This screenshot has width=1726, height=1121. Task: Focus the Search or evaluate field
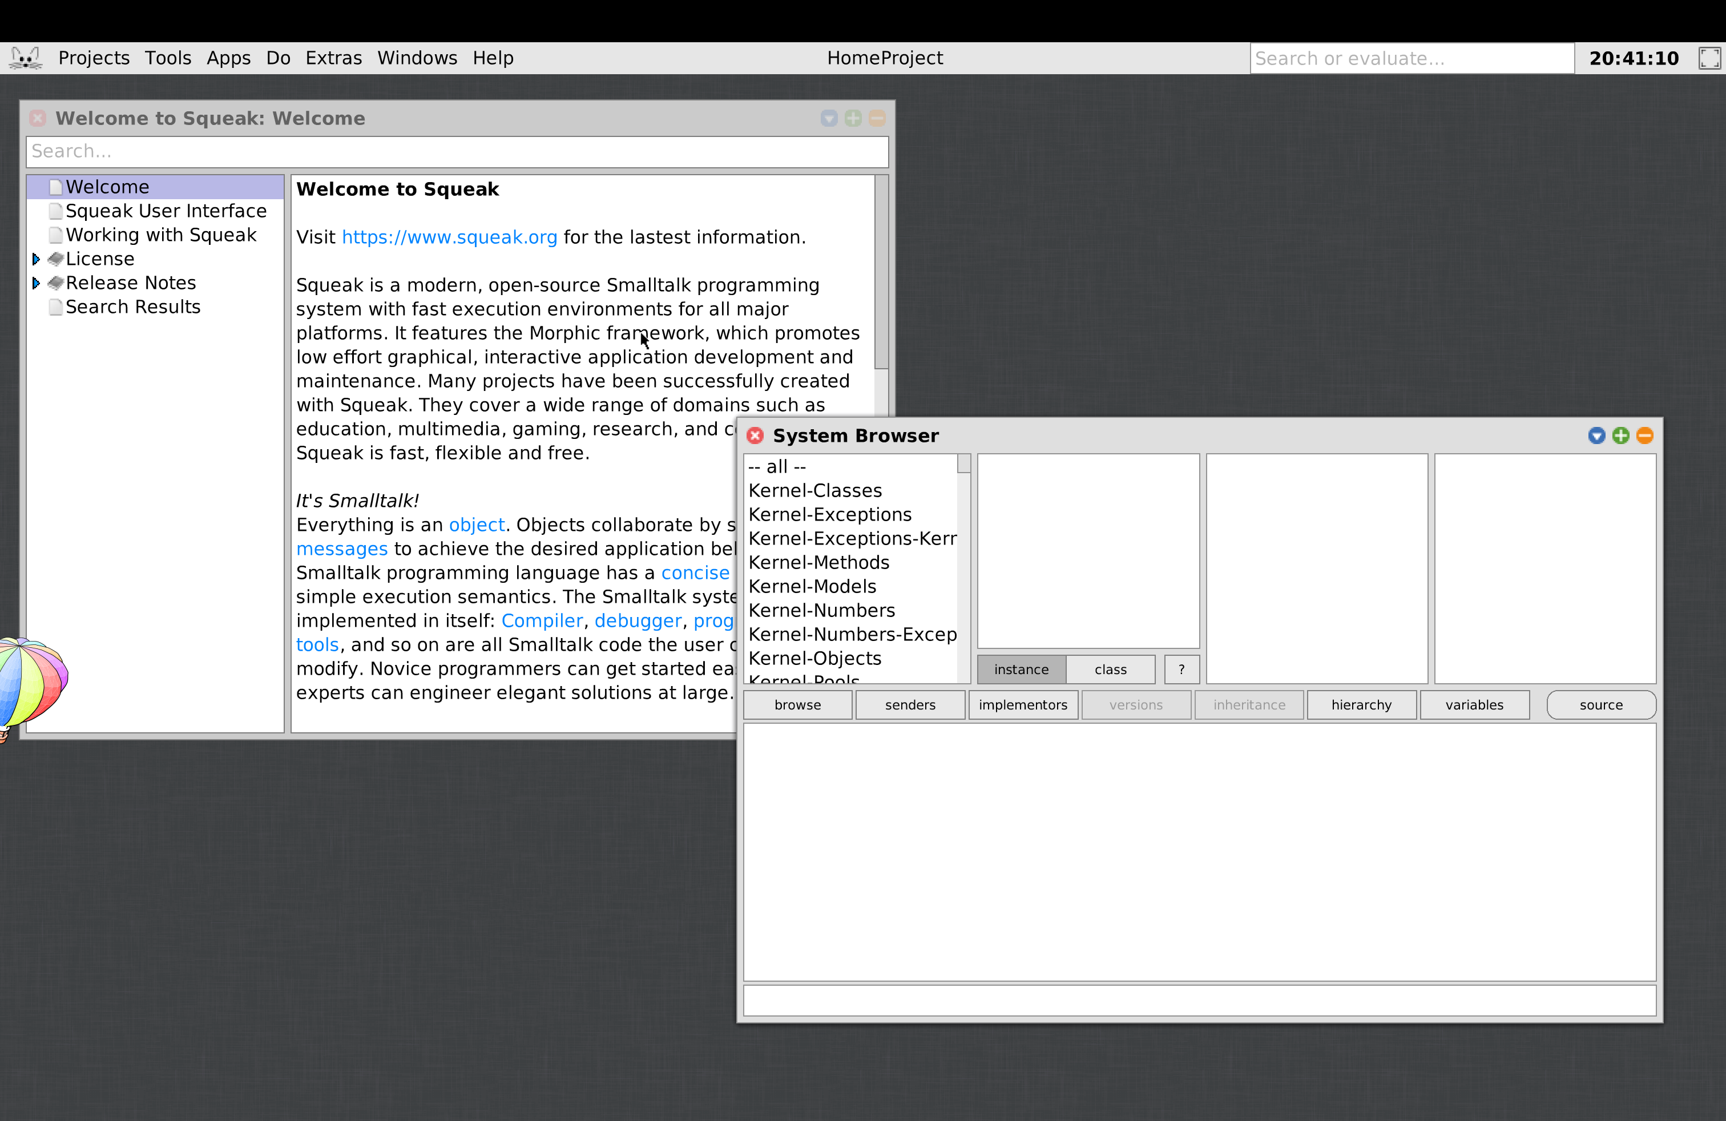tap(1412, 58)
